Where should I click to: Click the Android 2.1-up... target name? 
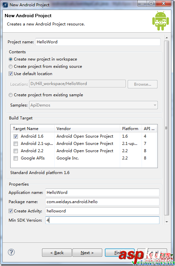[x=37, y=144]
